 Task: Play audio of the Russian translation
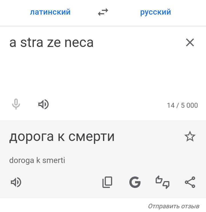tap(16, 182)
